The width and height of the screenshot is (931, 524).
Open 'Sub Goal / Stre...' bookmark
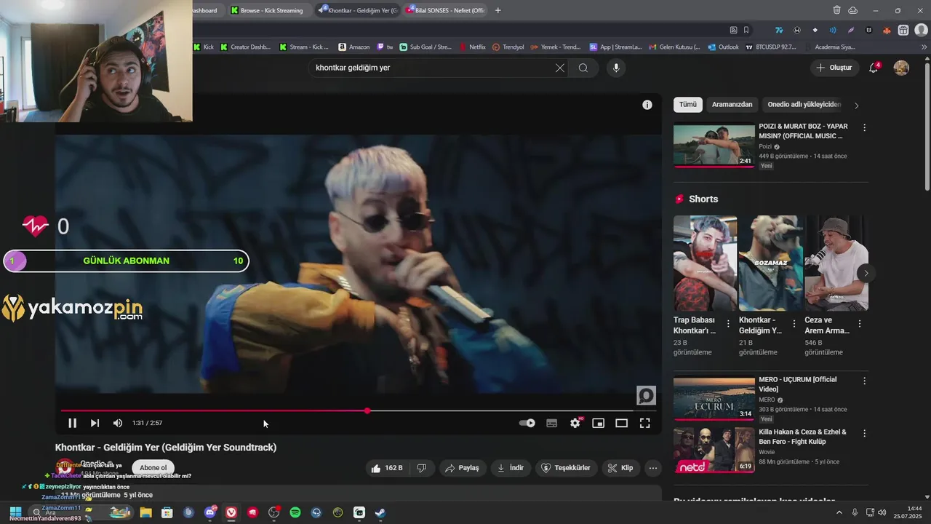click(425, 47)
